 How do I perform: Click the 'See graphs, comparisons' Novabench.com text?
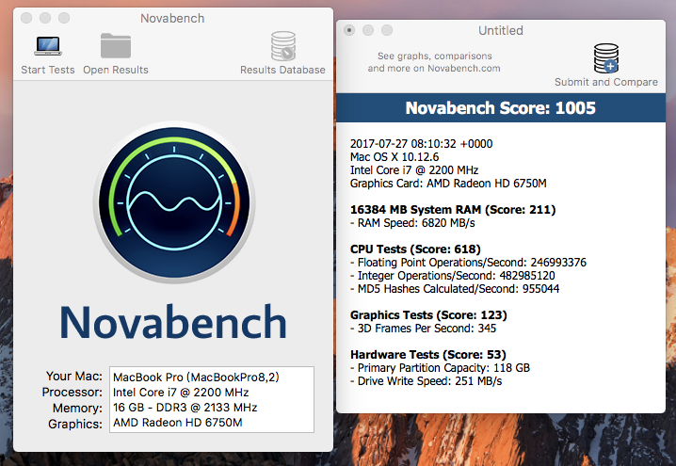434,62
